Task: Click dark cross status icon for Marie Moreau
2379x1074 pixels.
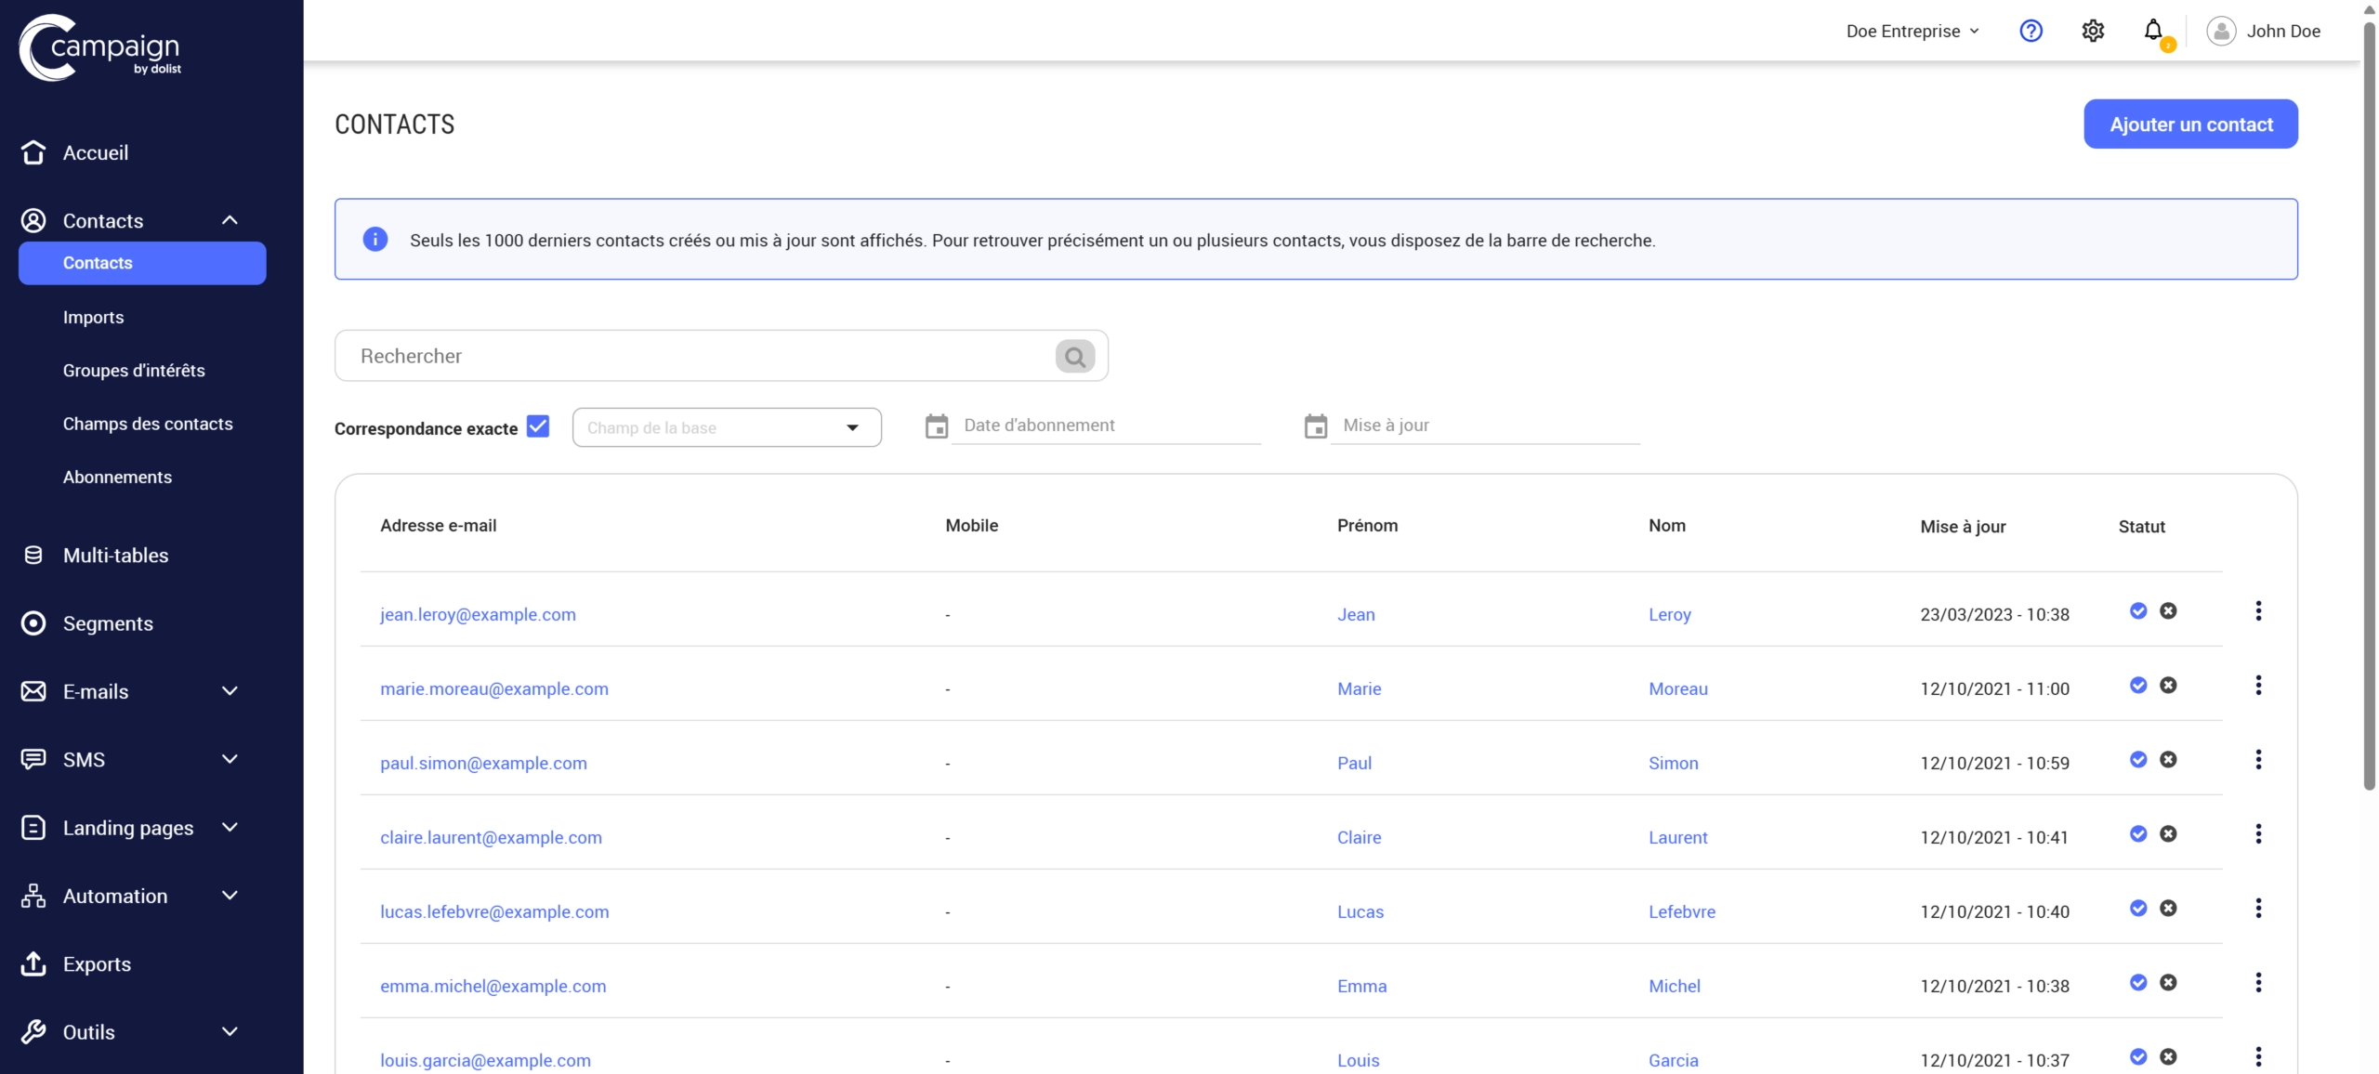Action: coord(2168,685)
